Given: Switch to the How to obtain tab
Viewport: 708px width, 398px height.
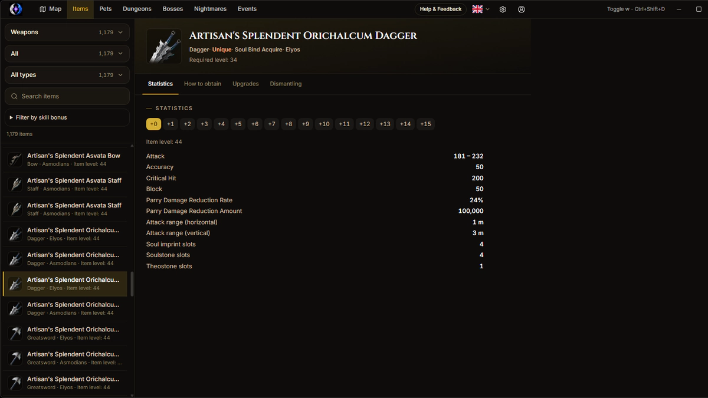Looking at the screenshot, I should [x=202, y=84].
